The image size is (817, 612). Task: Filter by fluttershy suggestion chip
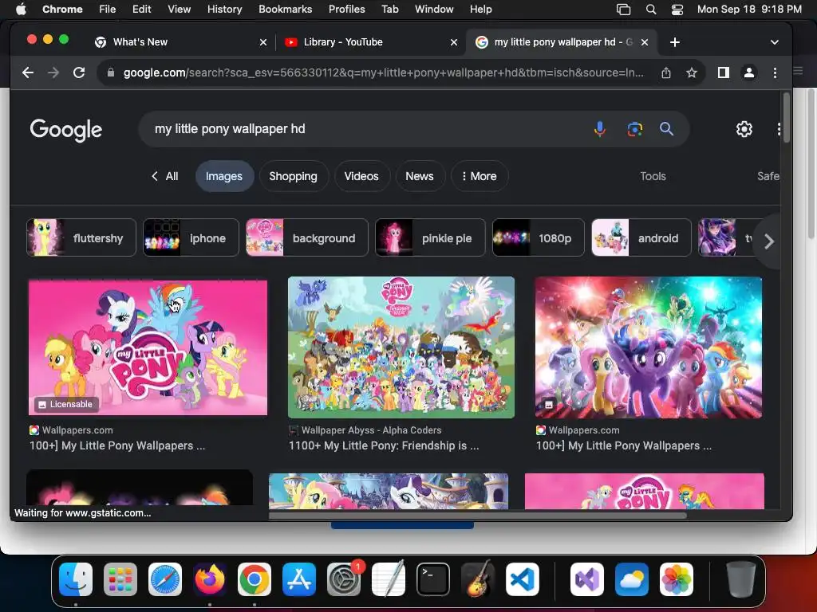coord(81,238)
